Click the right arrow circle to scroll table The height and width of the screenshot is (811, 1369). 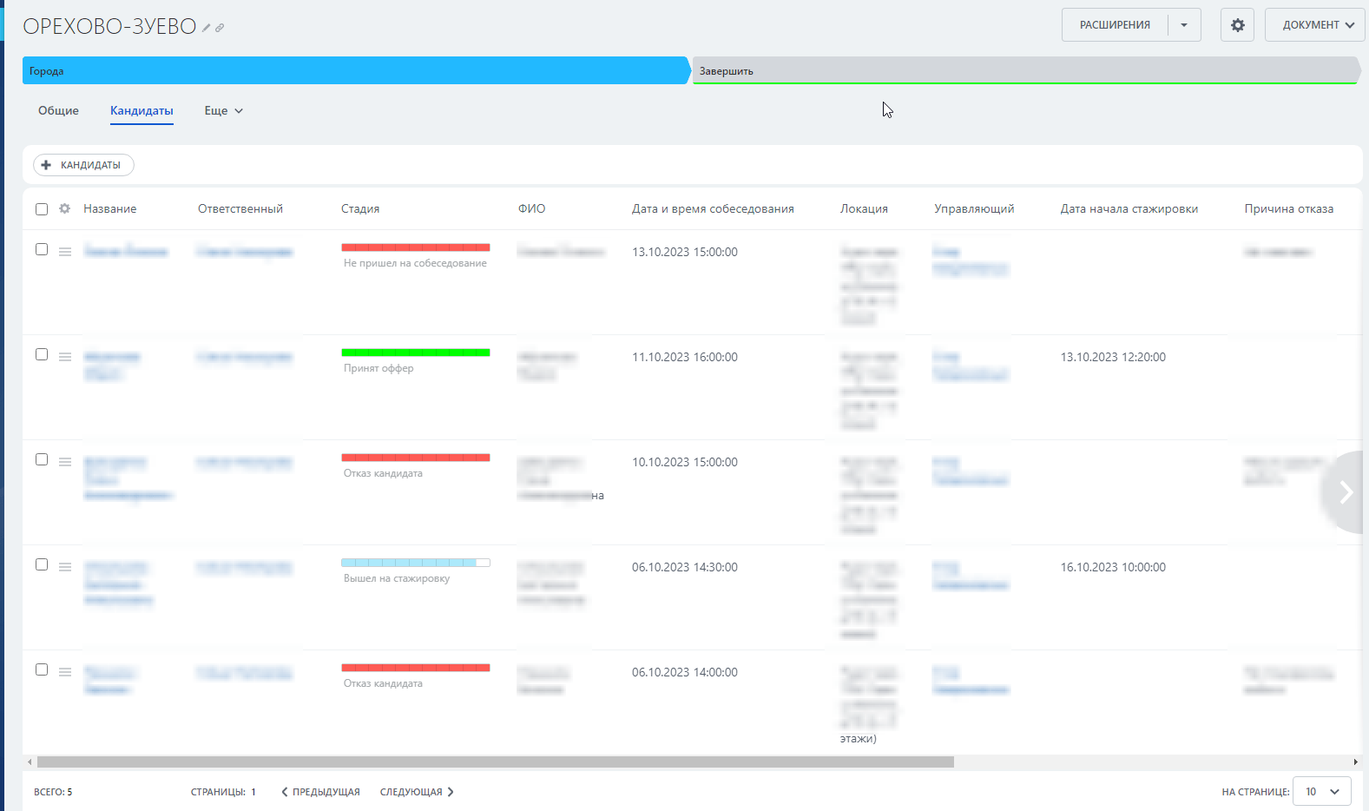pos(1346,492)
